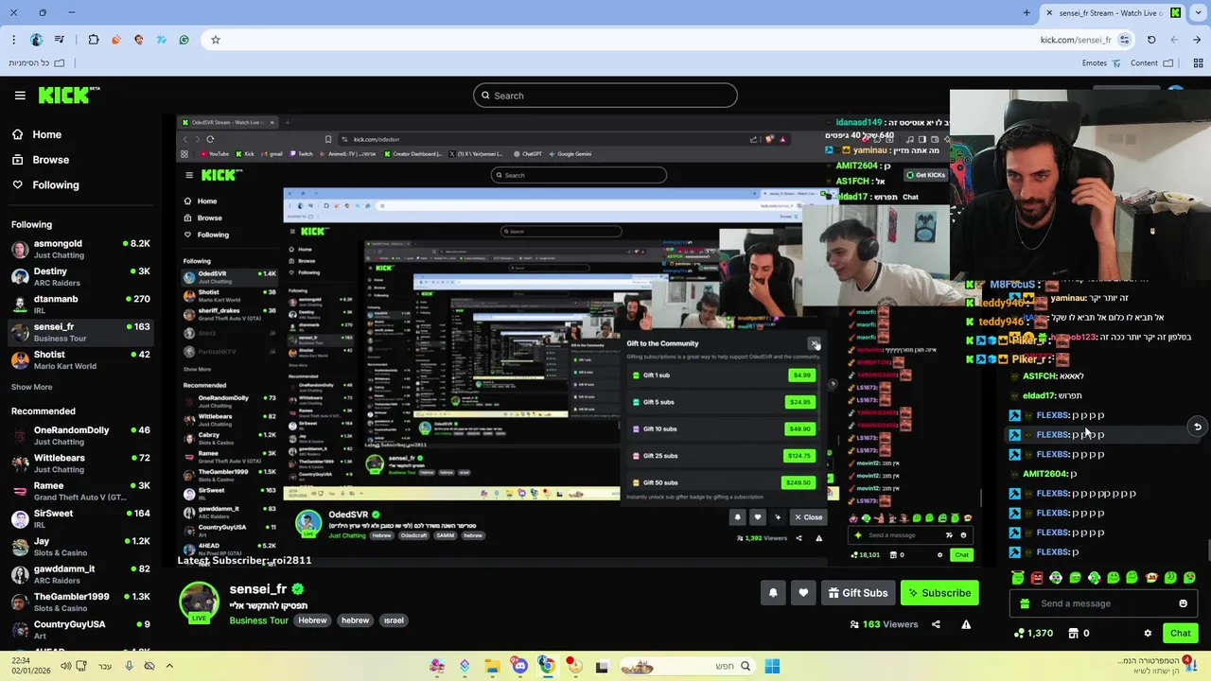This screenshot has width=1211, height=681.
Task: Go to Home in Kick sidebar
Action: tap(36, 134)
